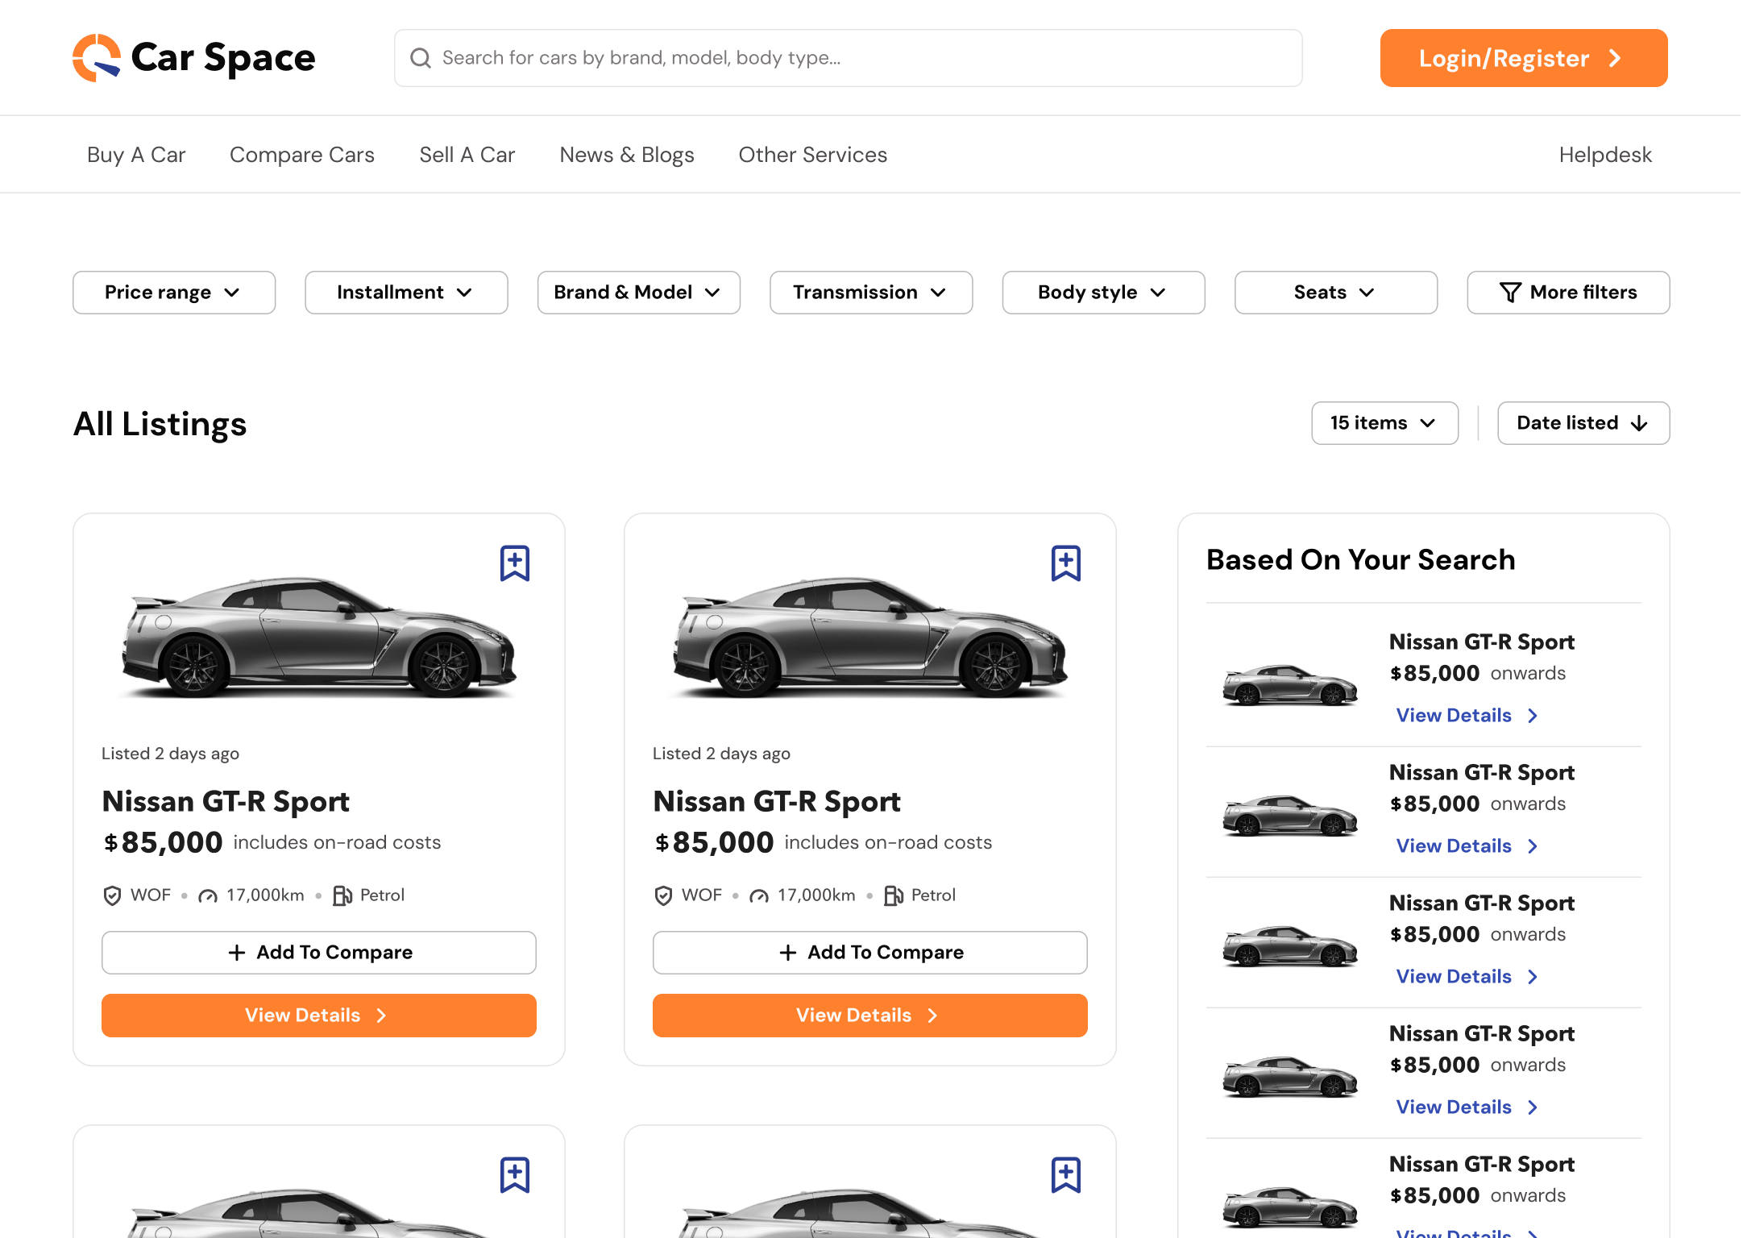Go to Sell A Car
Viewport: 1743px width, 1238px height.
[x=467, y=155]
